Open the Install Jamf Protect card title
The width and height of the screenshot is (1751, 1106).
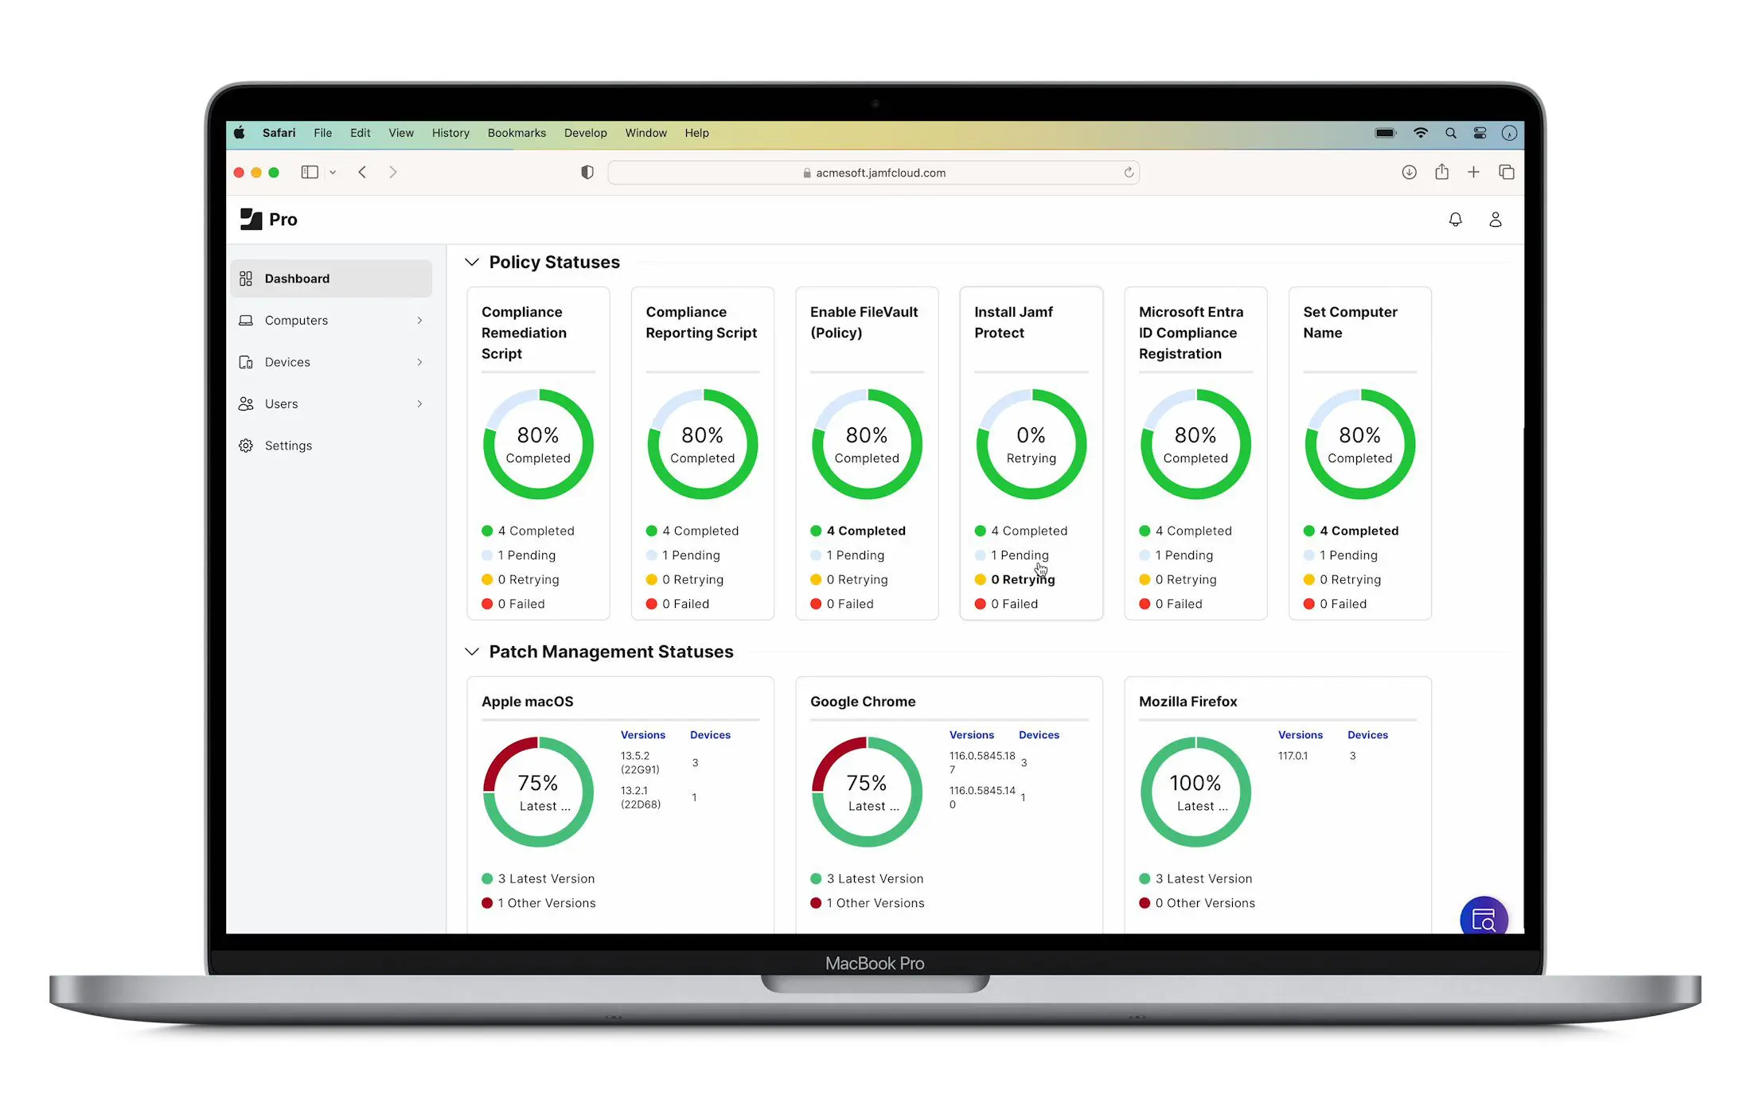click(x=1013, y=322)
